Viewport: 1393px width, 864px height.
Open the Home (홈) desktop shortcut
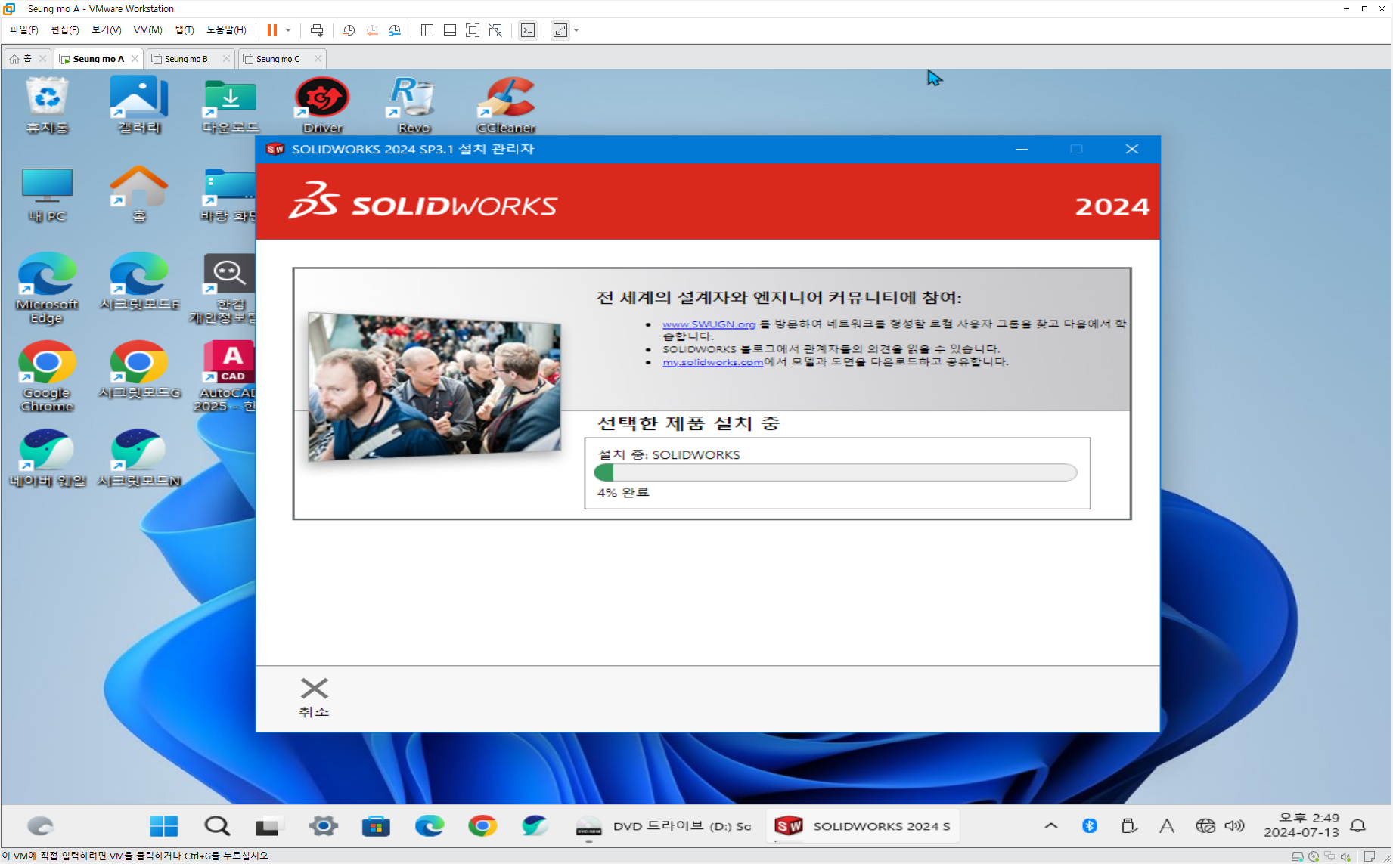click(x=139, y=194)
